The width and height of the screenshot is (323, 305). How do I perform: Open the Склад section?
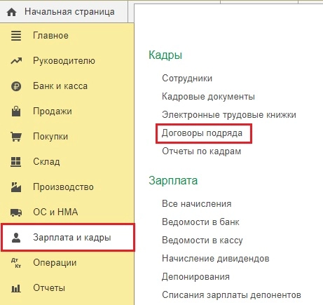46,162
